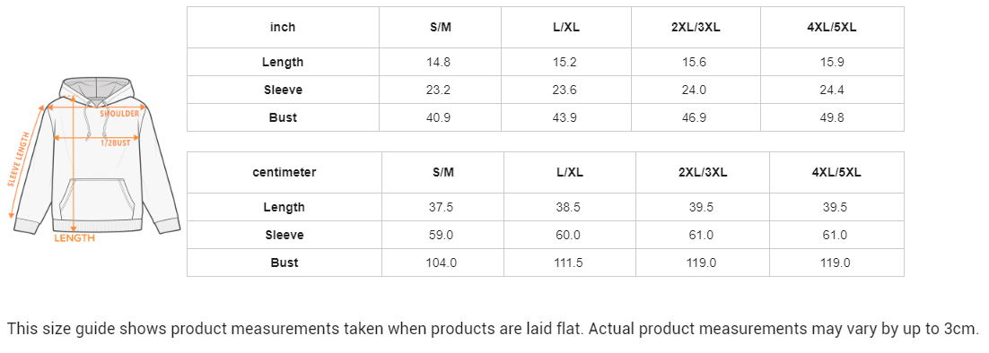
Task: Select the S/M column header in inch table
Action: pyautogui.click(x=441, y=27)
